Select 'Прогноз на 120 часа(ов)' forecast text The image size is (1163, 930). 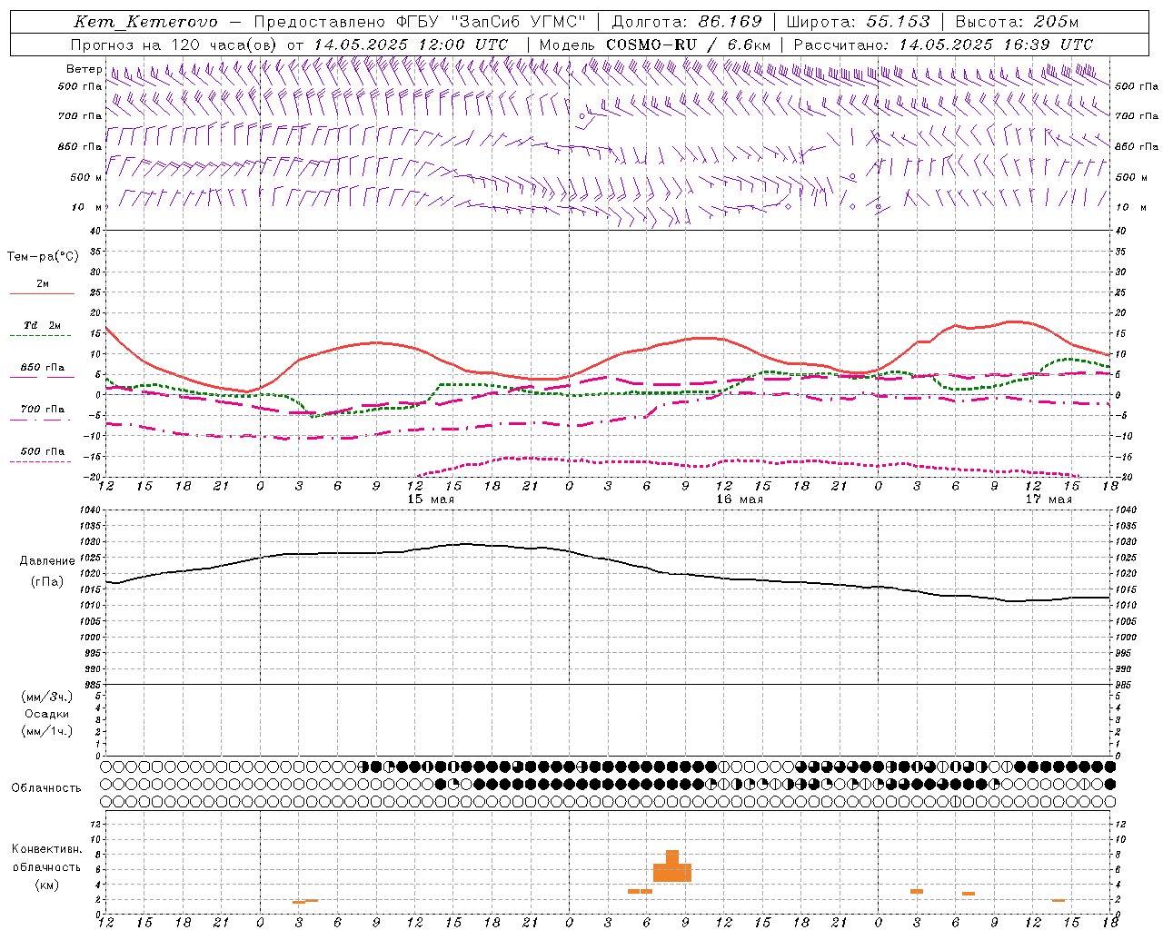point(174,45)
